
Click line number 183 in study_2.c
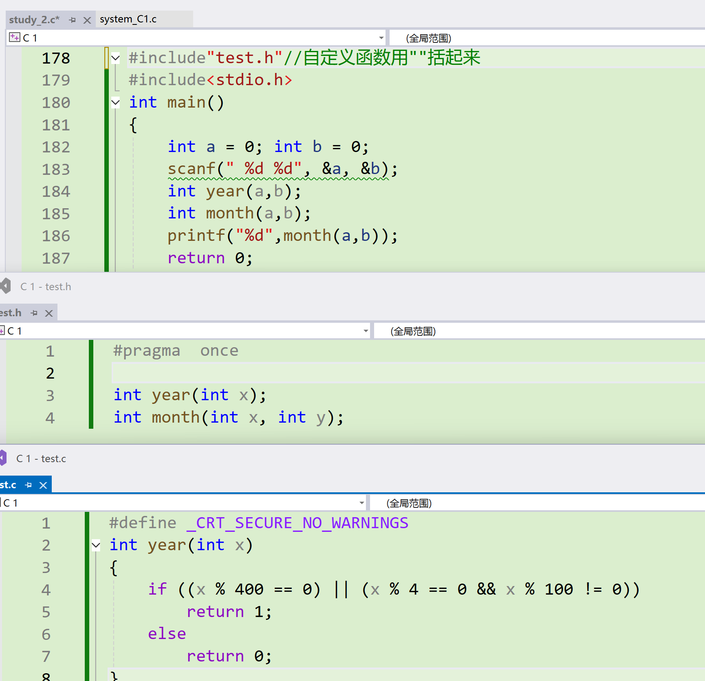pos(56,169)
